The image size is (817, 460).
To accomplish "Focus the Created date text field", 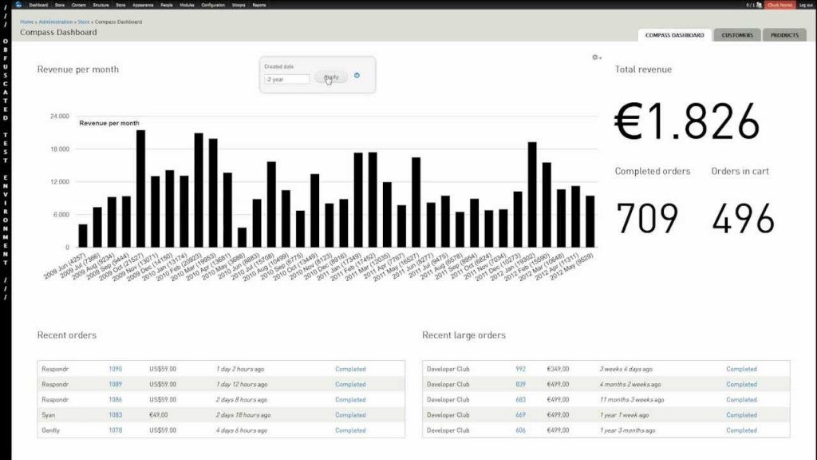I will 287,79.
